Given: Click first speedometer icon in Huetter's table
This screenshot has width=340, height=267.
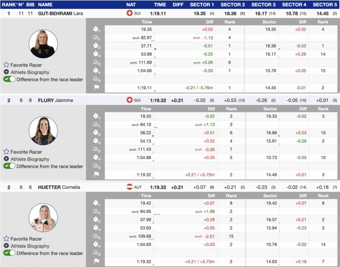Looking at the screenshot, I should point(96,211).
